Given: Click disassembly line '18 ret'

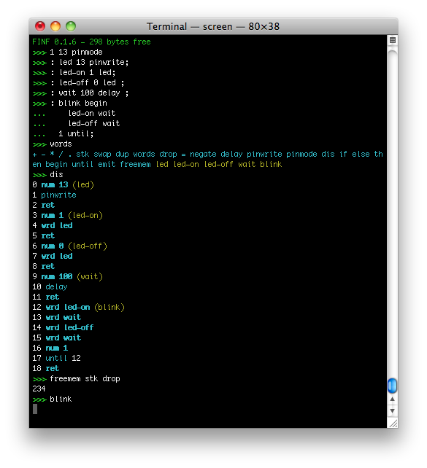Looking at the screenshot, I should click(46, 369).
